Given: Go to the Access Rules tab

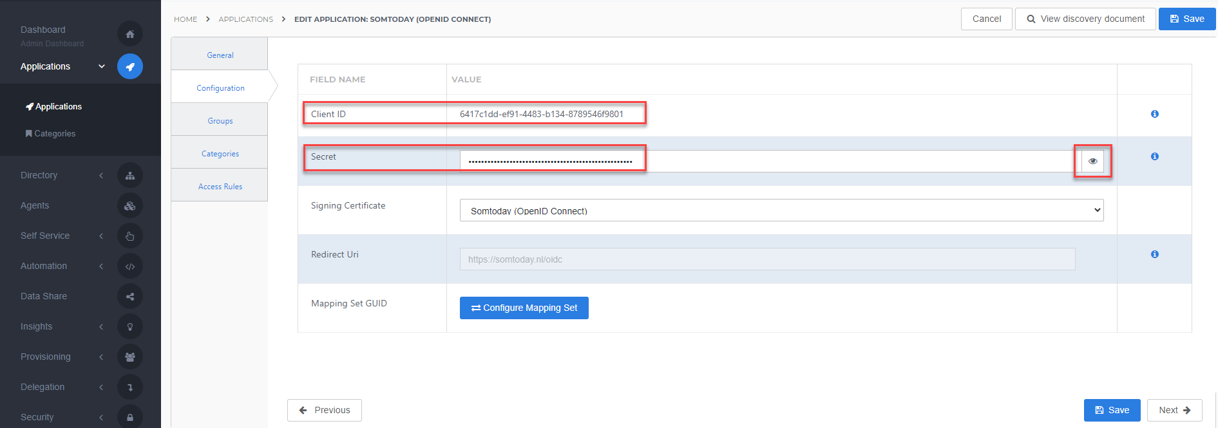Looking at the screenshot, I should click(x=220, y=185).
